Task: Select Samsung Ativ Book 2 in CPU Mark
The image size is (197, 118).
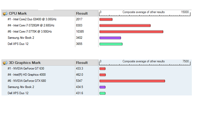Action: point(21,38)
